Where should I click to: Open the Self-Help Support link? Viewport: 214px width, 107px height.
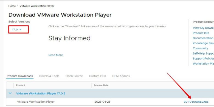[x=203, y=53]
